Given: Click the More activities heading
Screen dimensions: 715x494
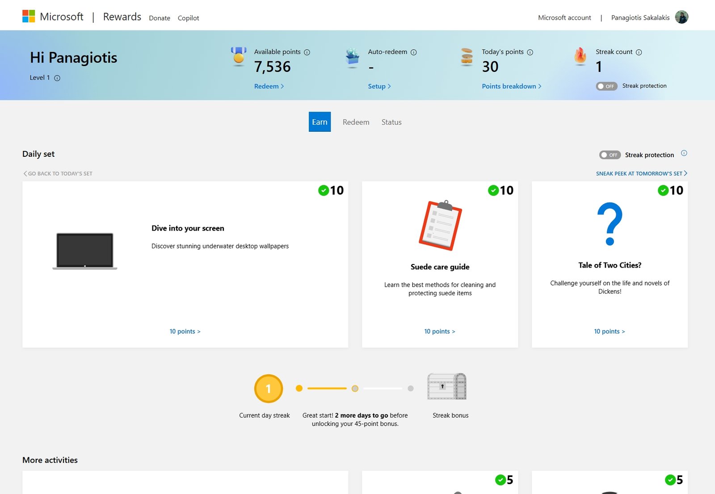Looking at the screenshot, I should click(x=50, y=460).
